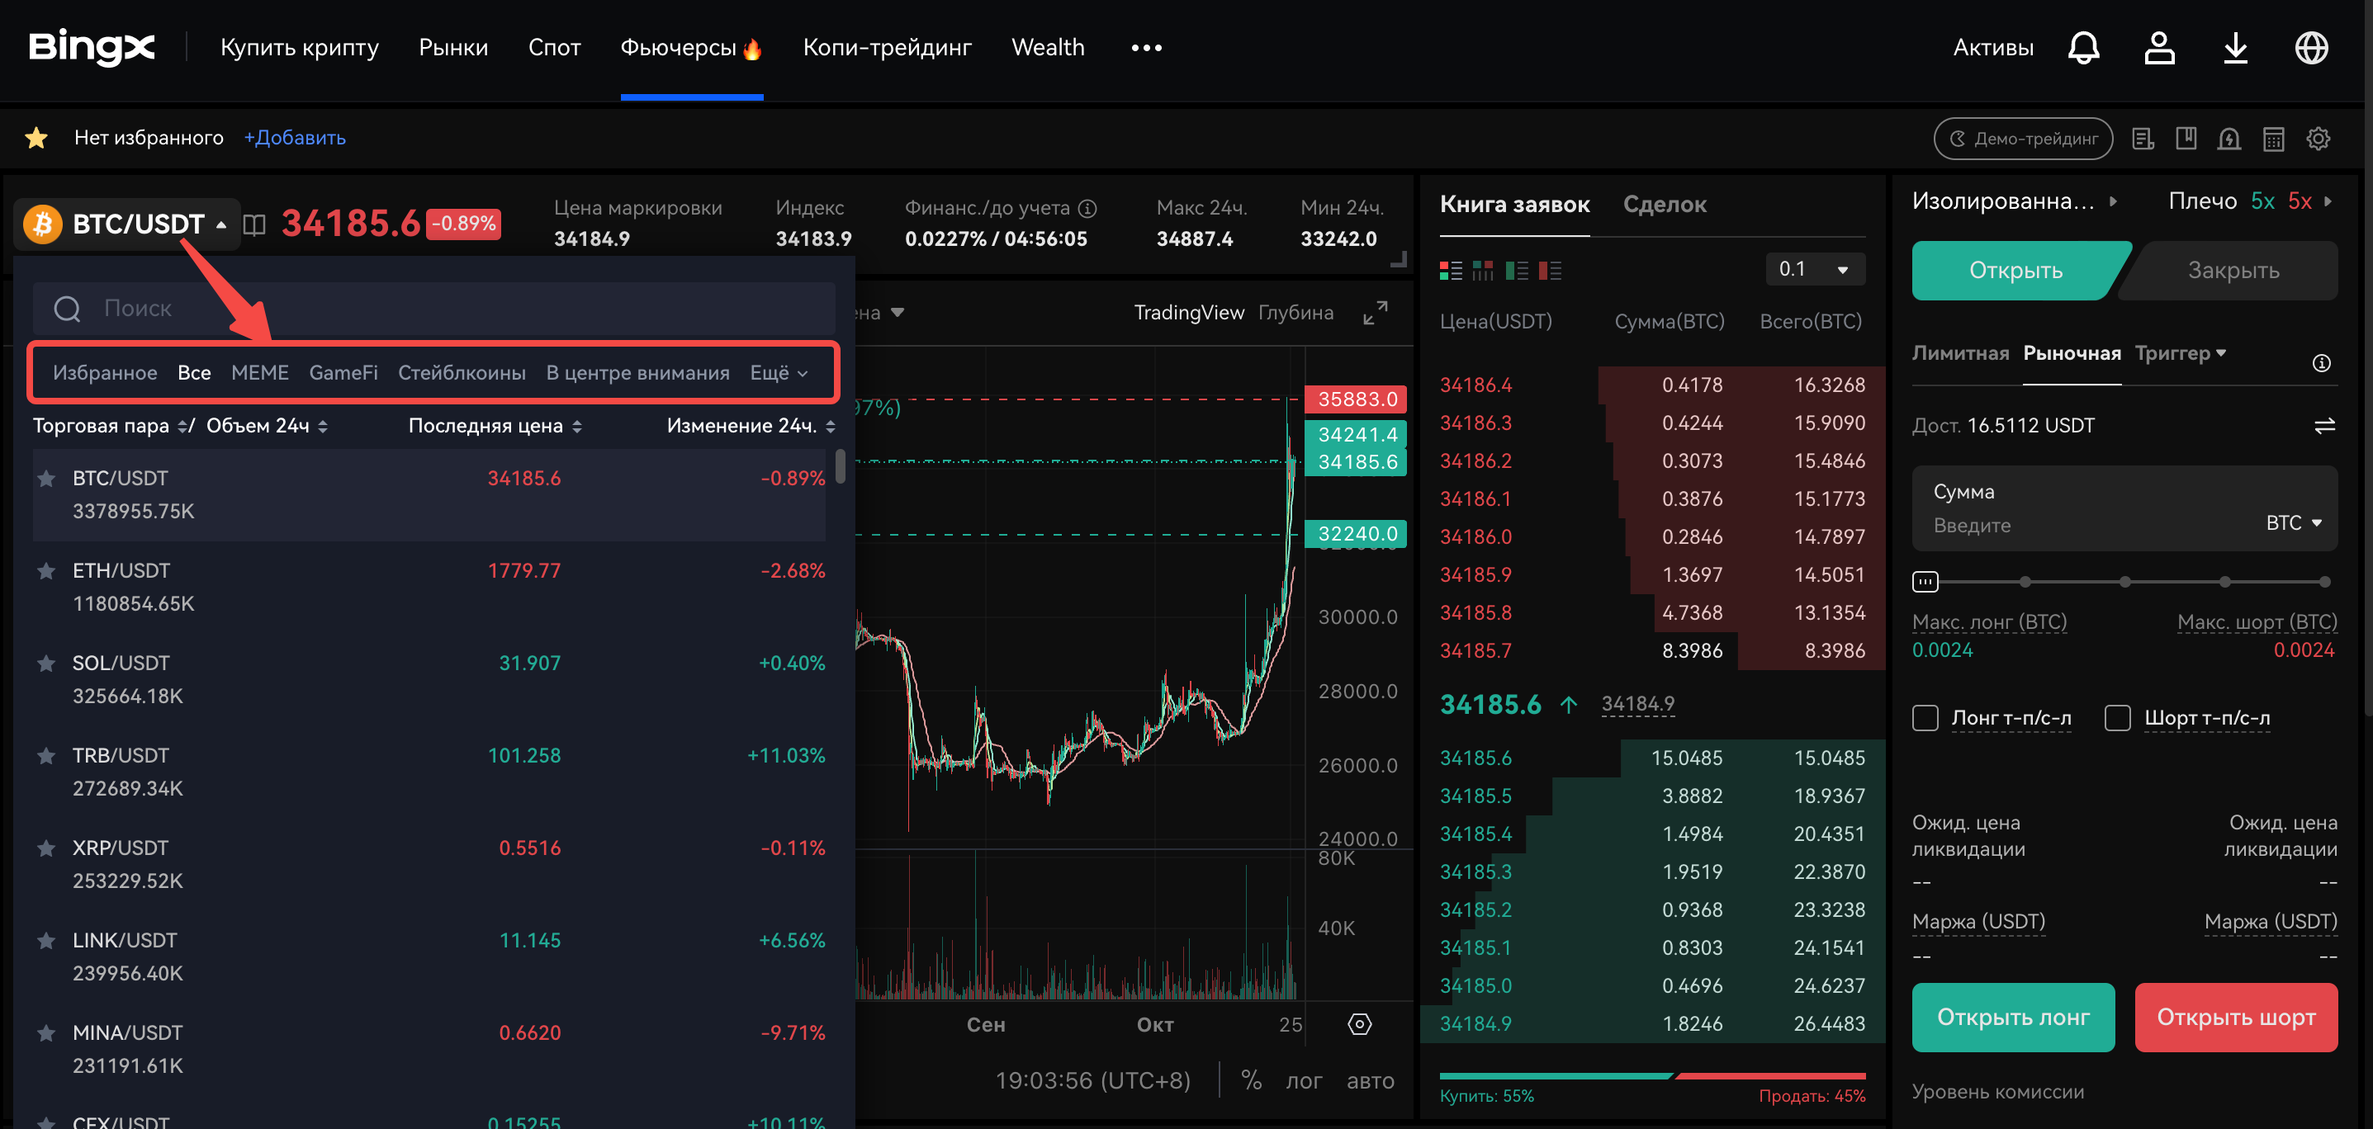Open the Изолированная margin mode selector
Viewport: 2373px width, 1129px height.
click(x=2014, y=201)
